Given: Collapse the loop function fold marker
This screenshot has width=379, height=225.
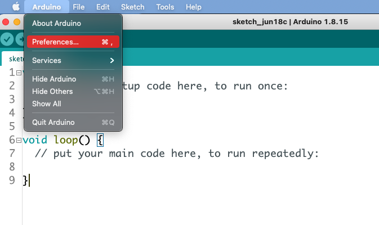Looking at the screenshot, I should point(19,140).
